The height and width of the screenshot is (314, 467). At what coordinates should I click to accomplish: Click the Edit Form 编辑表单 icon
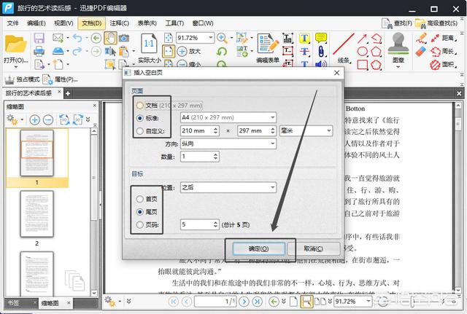[268, 44]
